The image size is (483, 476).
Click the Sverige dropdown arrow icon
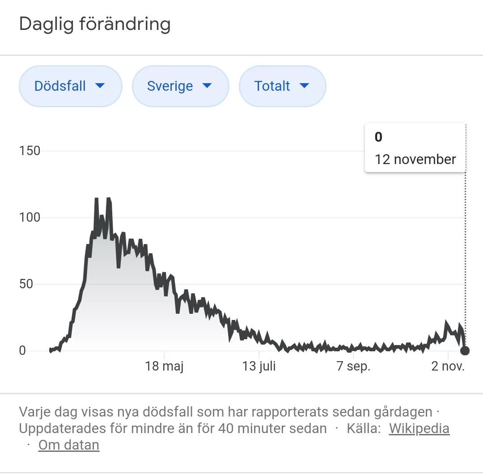pos(207,86)
